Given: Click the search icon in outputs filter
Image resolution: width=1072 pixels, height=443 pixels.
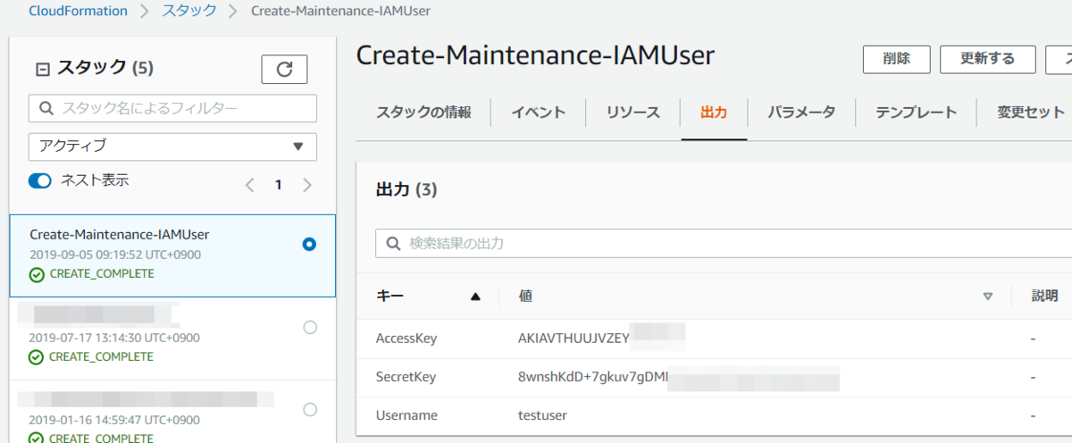Looking at the screenshot, I should click(393, 243).
